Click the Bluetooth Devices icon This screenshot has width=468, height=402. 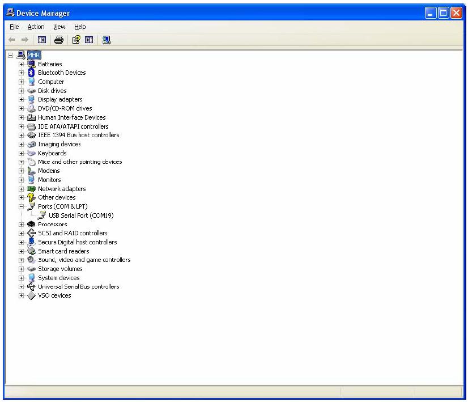point(31,73)
